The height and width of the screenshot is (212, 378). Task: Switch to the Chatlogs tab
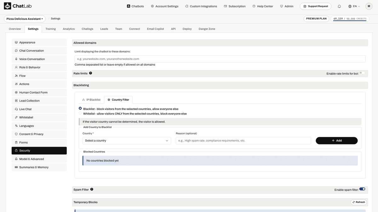click(88, 29)
